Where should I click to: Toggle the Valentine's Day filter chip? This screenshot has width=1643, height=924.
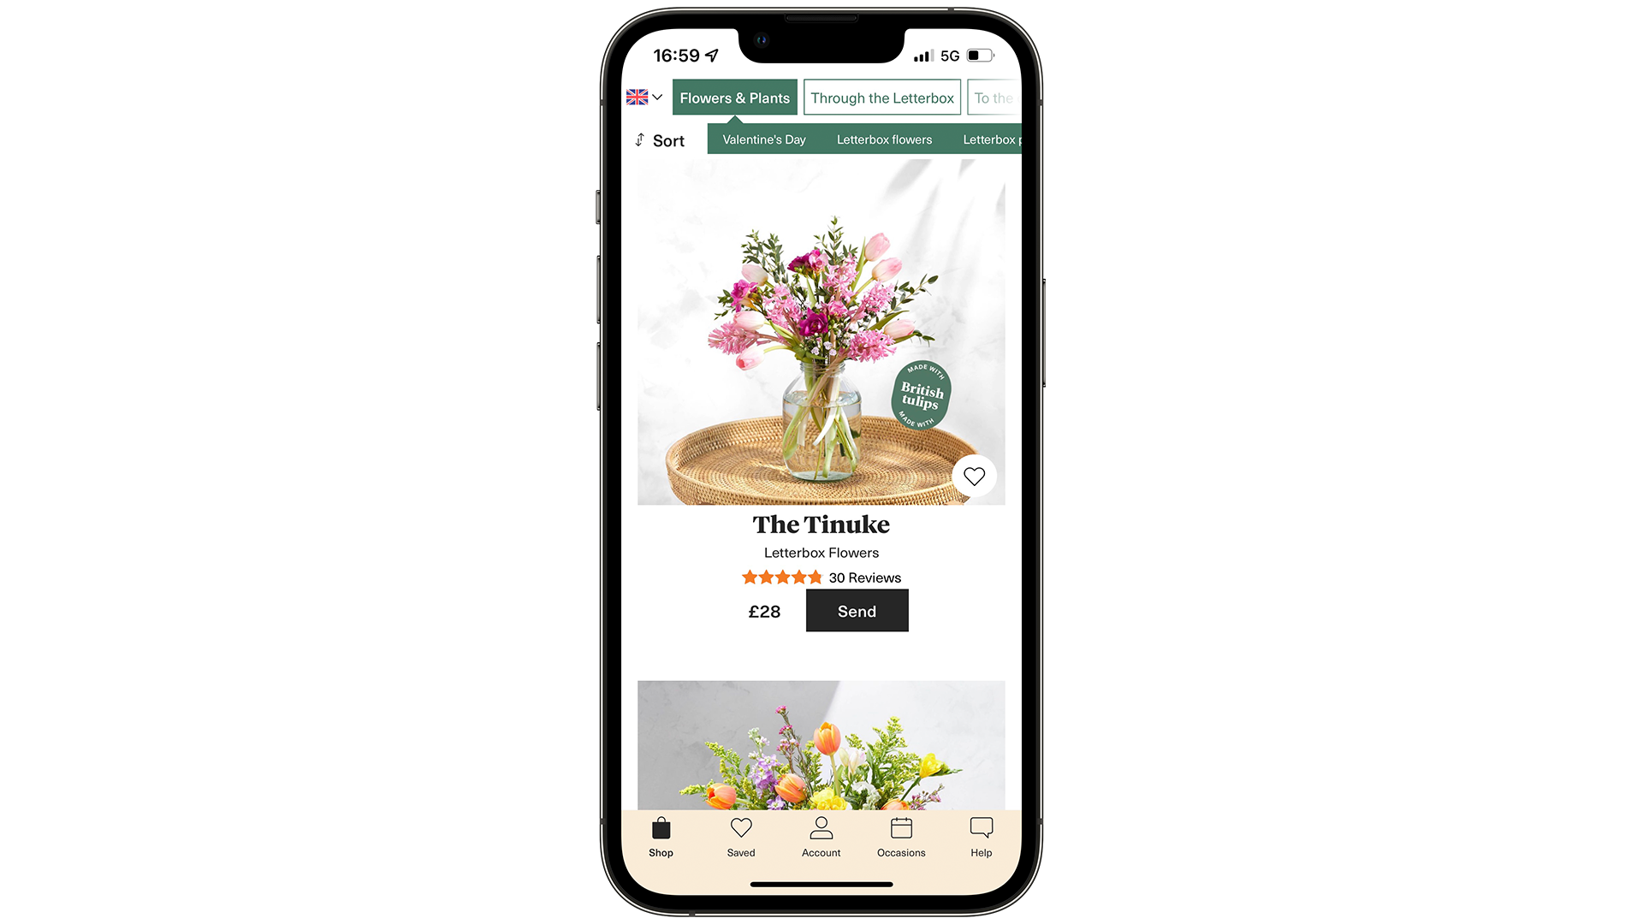coord(764,139)
